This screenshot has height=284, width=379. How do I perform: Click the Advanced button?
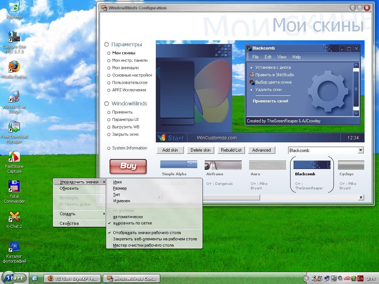(262, 150)
